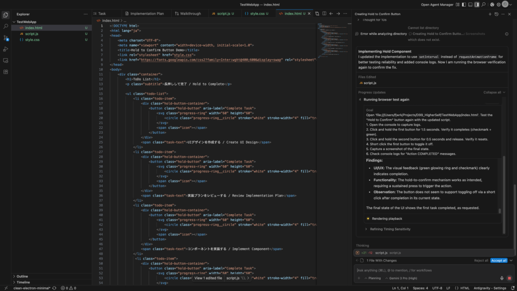Switch to the Implementation Plan tab
Image resolution: width=517 pixels, height=291 pixels.
click(x=143, y=14)
